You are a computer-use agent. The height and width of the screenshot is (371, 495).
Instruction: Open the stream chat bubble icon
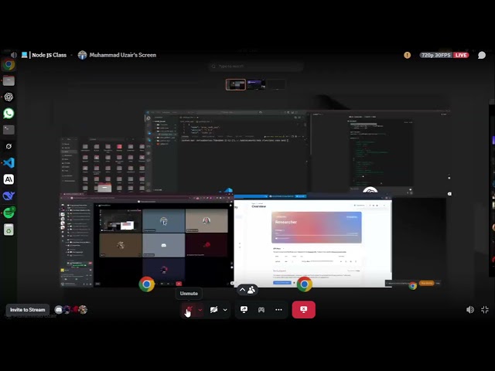pyautogui.click(x=482, y=55)
